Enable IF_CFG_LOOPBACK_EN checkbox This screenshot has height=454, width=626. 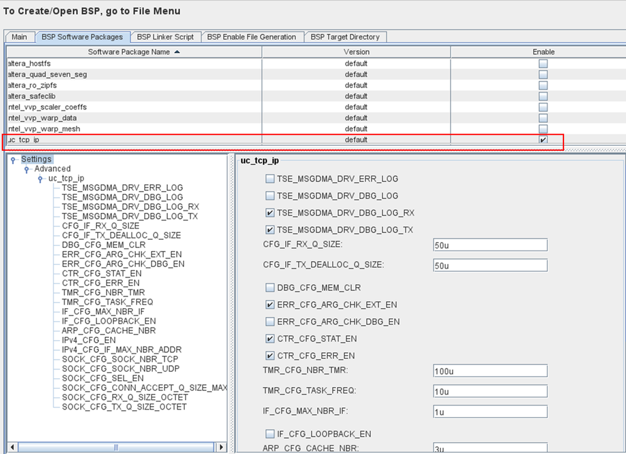coord(270,433)
